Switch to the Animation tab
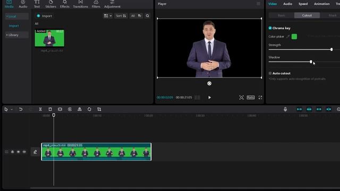 tap(322, 4)
